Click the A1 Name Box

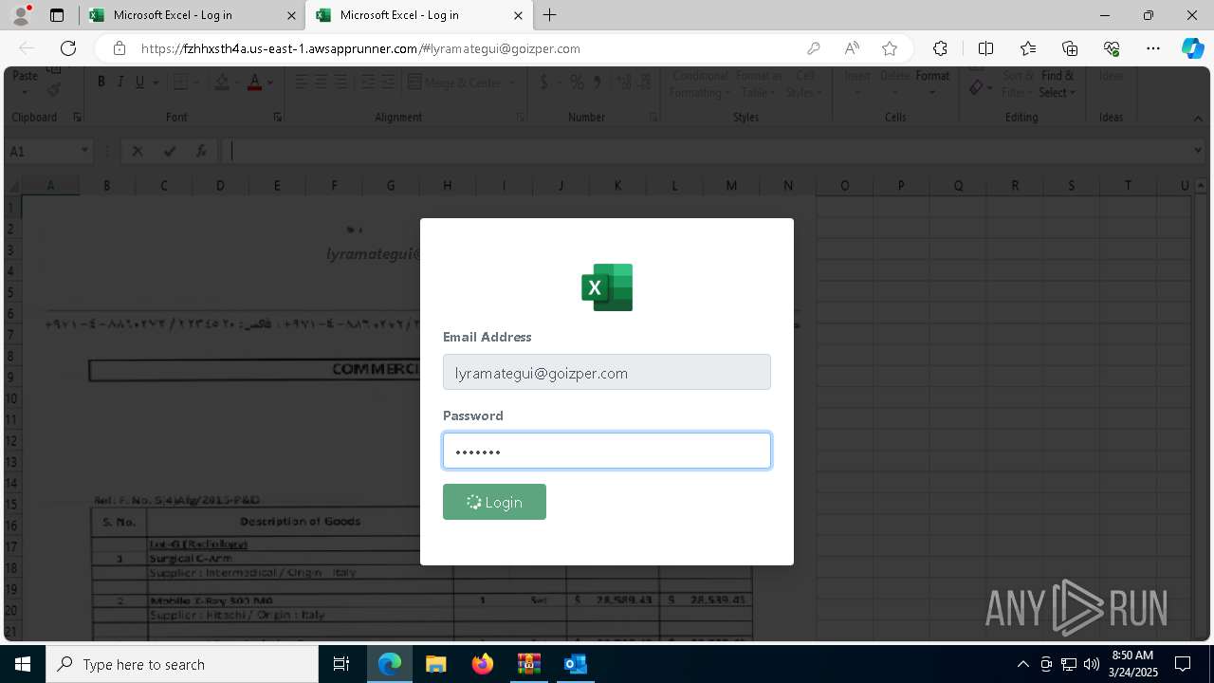point(47,151)
